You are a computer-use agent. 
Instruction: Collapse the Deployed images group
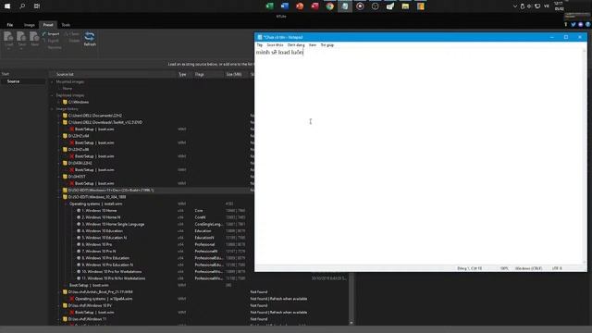point(52,95)
